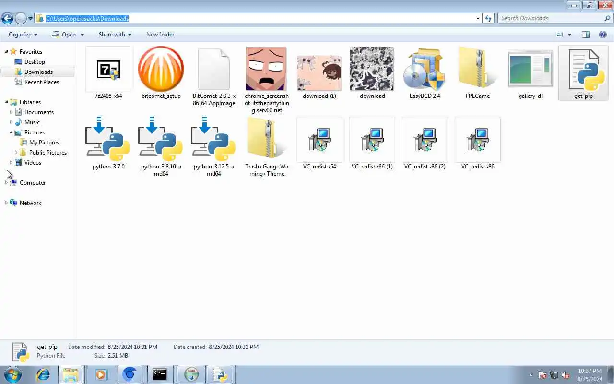The width and height of the screenshot is (614, 384).
Task: Open the Help question mark button
Action: click(x=603, y=35)
